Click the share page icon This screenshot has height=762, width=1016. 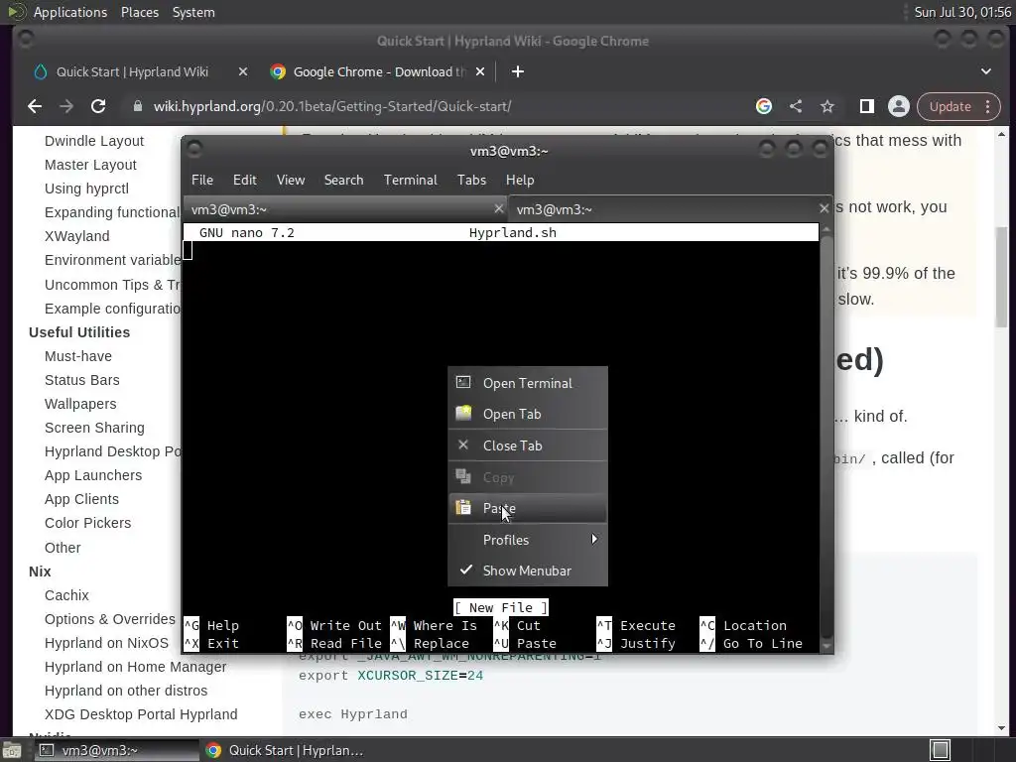point(796,106)
